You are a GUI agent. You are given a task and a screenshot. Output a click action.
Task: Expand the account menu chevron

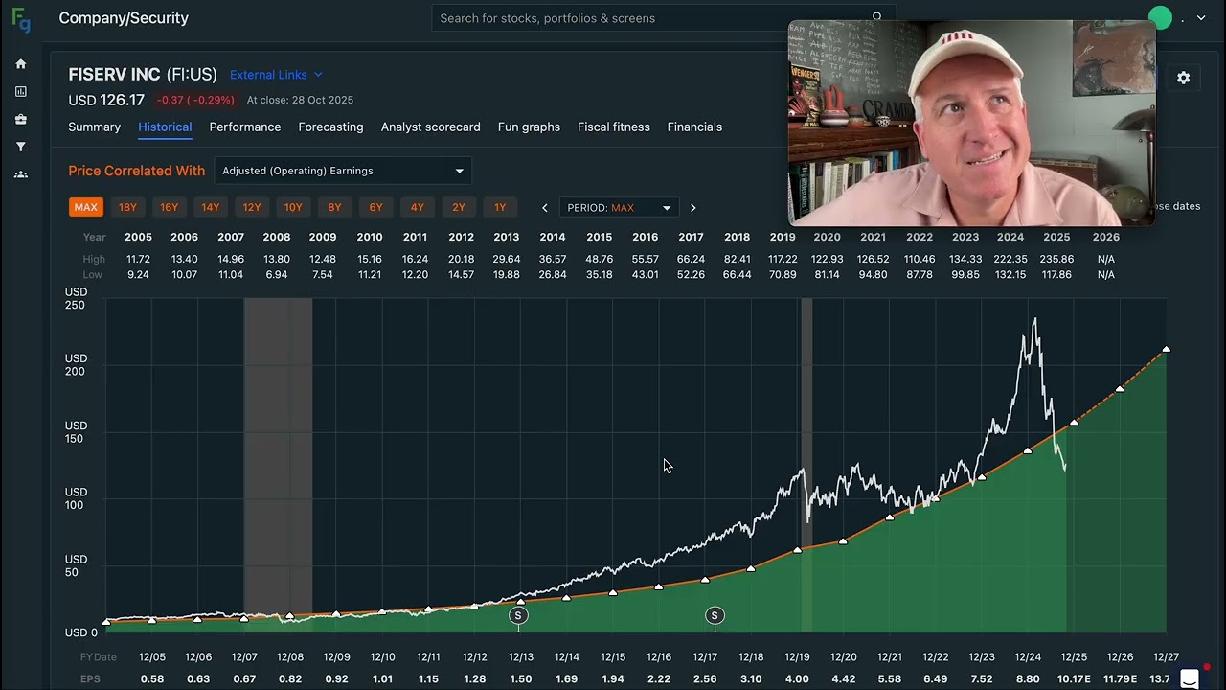pyautogui.click(x=1201, y=18)
